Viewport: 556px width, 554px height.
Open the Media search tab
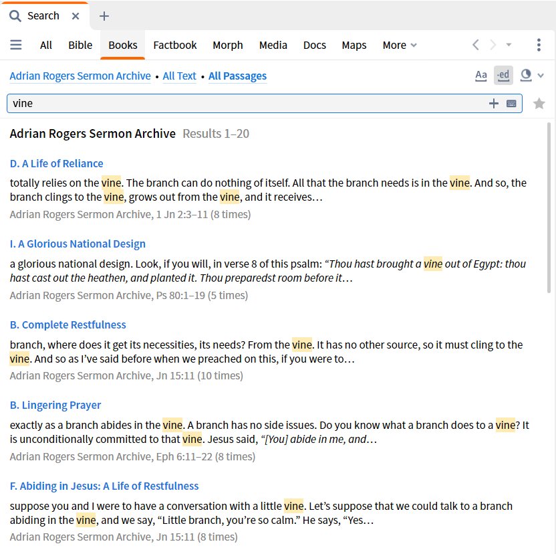pyautogui.click(x=273, y=45)
